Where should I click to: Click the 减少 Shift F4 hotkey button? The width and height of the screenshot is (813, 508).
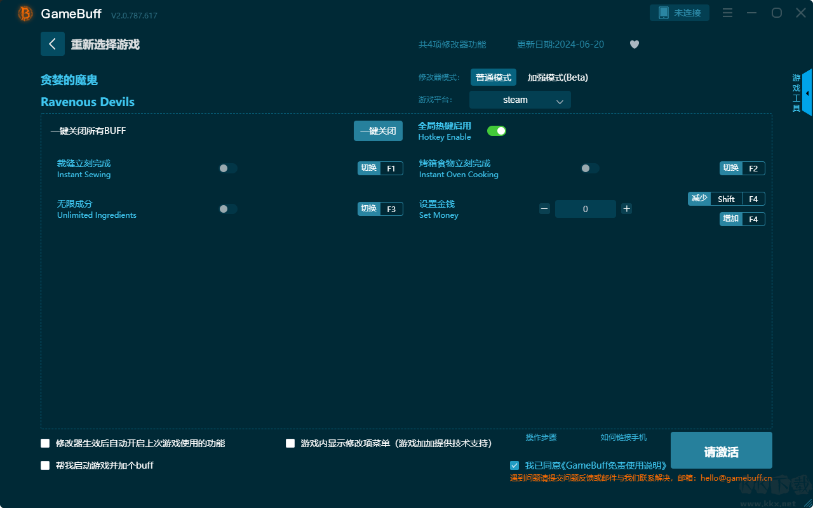(727, 199)
